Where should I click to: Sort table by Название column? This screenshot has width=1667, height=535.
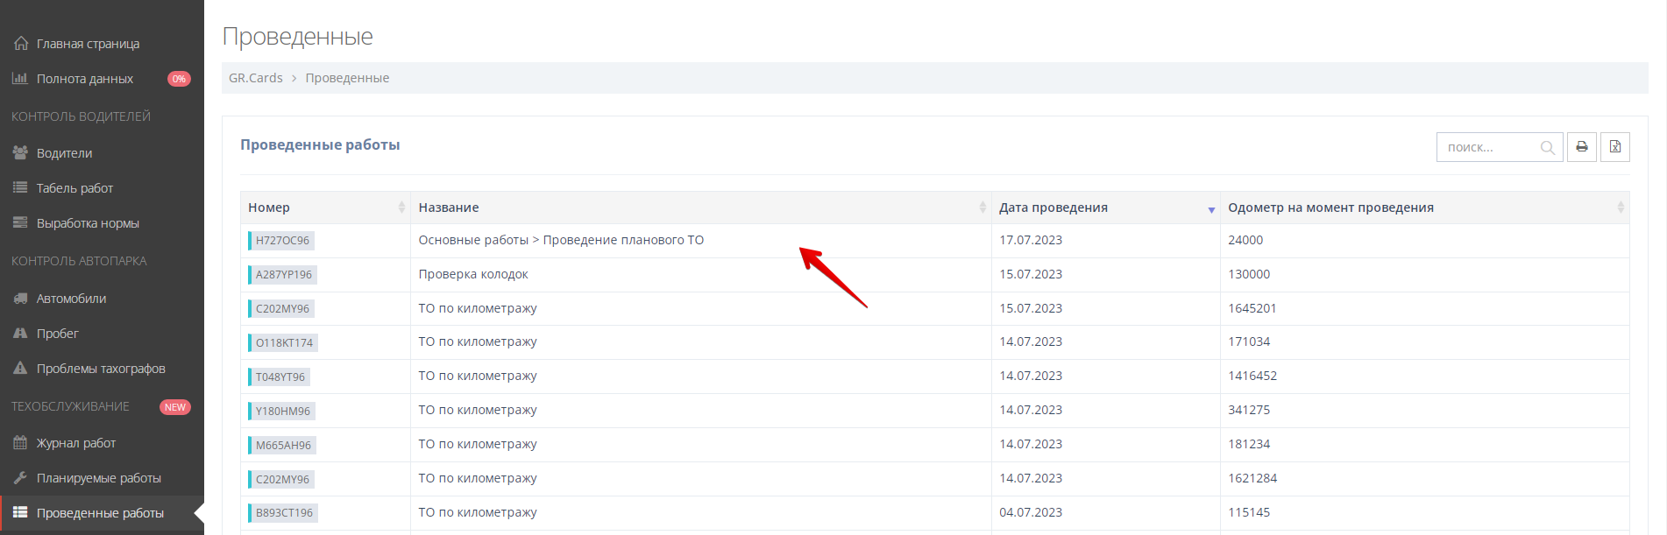[982, 208]
